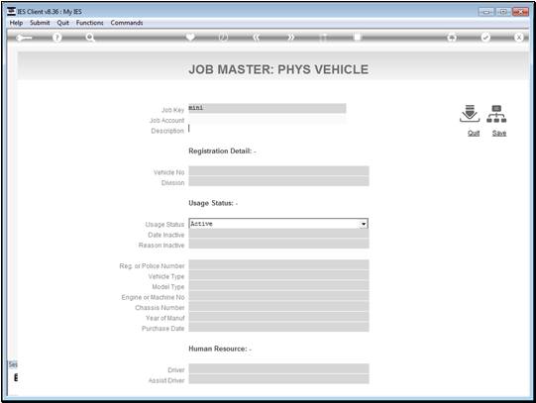
Task: Click the round X toolbar icon
Action: (518, 38)
